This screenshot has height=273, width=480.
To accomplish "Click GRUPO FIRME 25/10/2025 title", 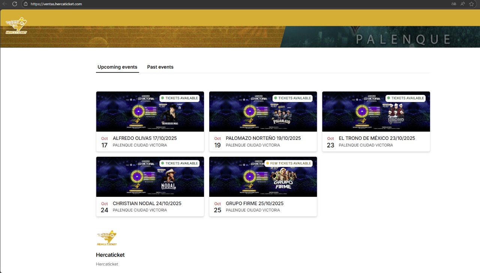I will [x=255, y=204].
